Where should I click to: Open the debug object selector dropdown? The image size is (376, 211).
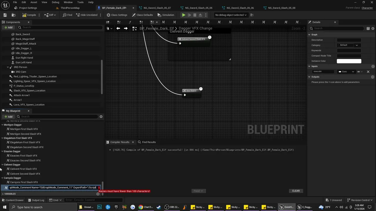point(231,15)
